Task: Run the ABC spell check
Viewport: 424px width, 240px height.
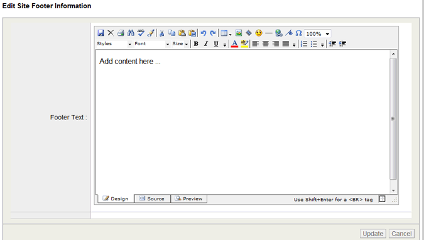Action: tap(141, 33)
